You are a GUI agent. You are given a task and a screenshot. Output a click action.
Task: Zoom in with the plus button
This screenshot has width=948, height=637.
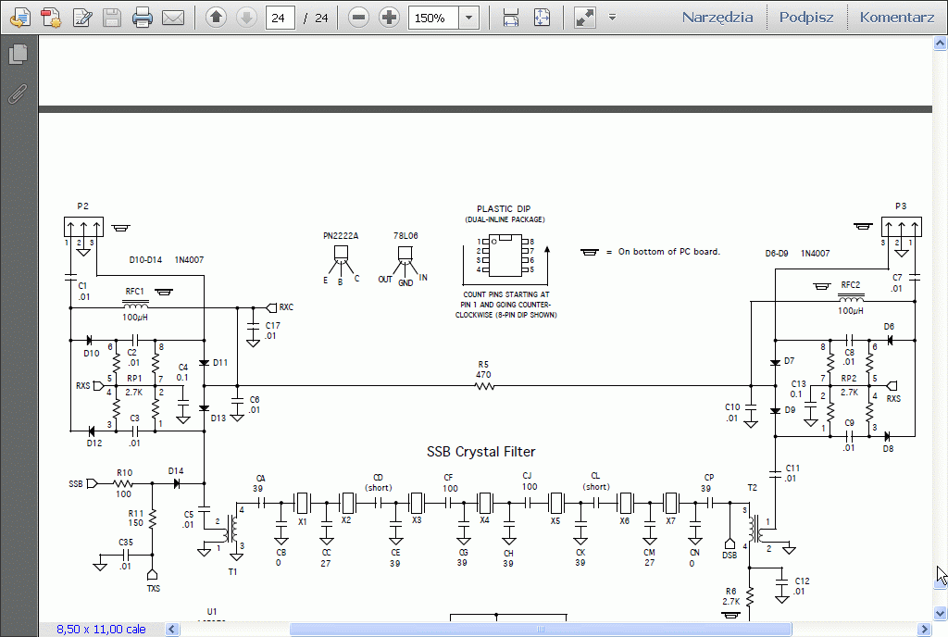pyautogui.click(x=390, y=17)
